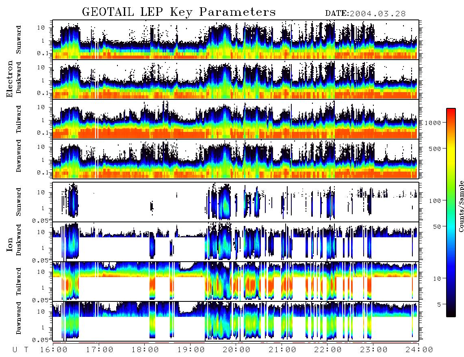Click the 0.1 label of Electron Sunward axis
The image size is (464, 357).
click(43, 53)
